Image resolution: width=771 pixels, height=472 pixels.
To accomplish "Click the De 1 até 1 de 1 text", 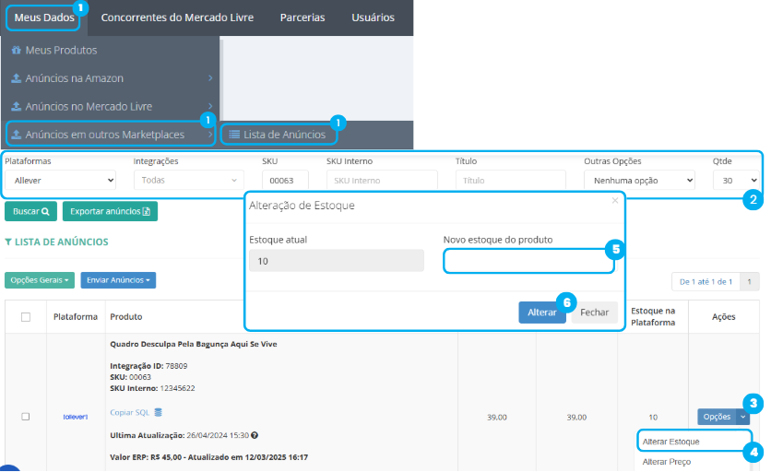I will 706,282.
